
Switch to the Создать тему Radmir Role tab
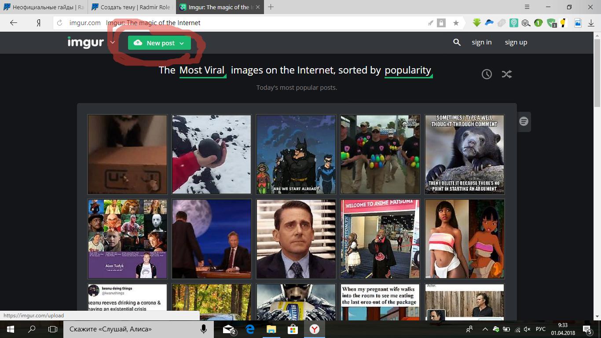131,7
